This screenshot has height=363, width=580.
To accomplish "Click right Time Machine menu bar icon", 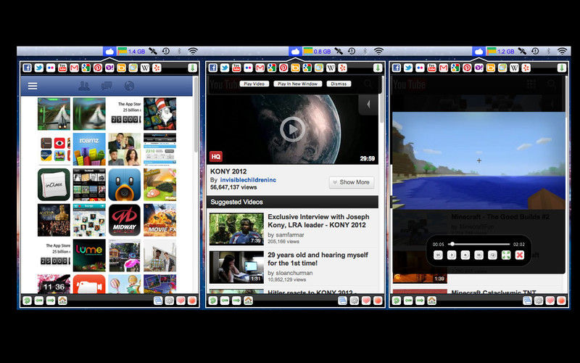I will click(535, 51).
